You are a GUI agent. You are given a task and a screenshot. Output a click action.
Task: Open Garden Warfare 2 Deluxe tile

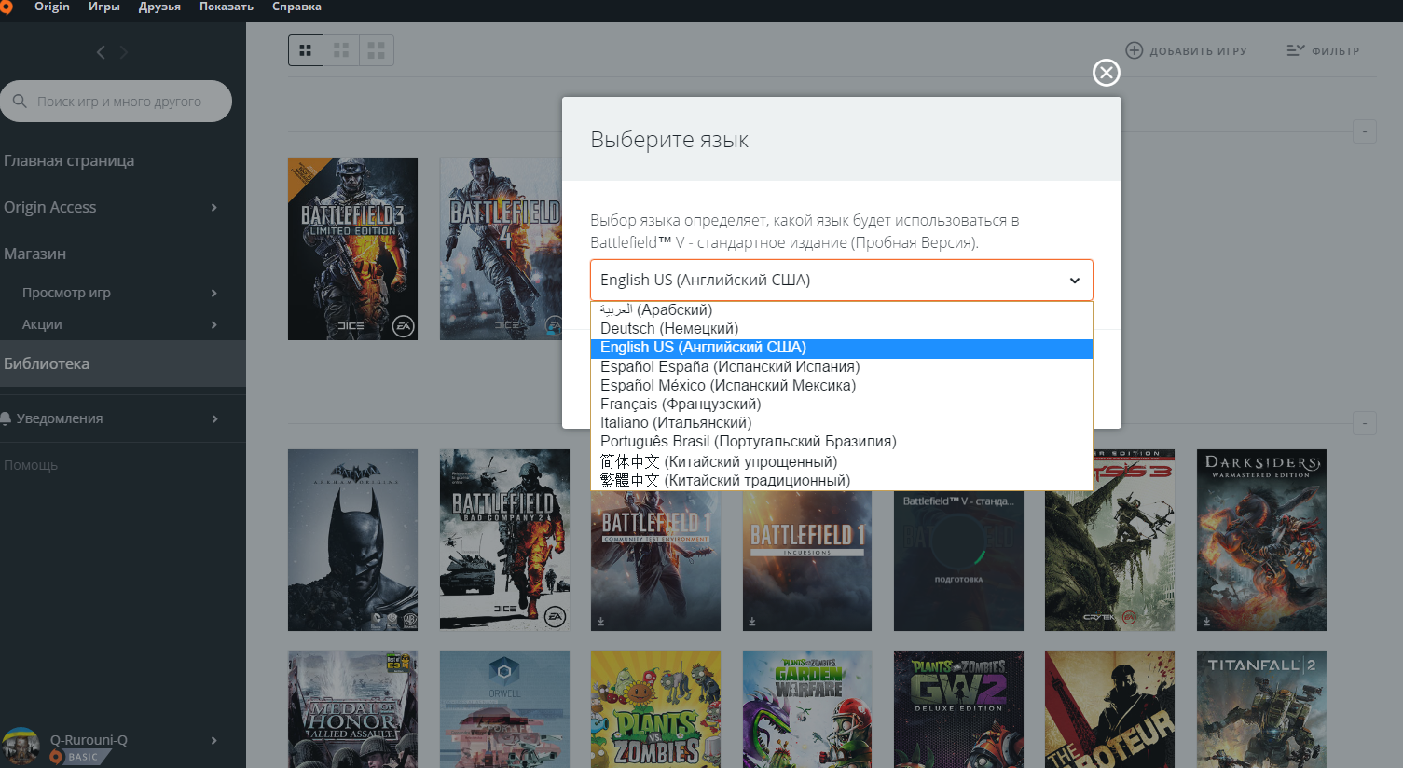point(958,709)
